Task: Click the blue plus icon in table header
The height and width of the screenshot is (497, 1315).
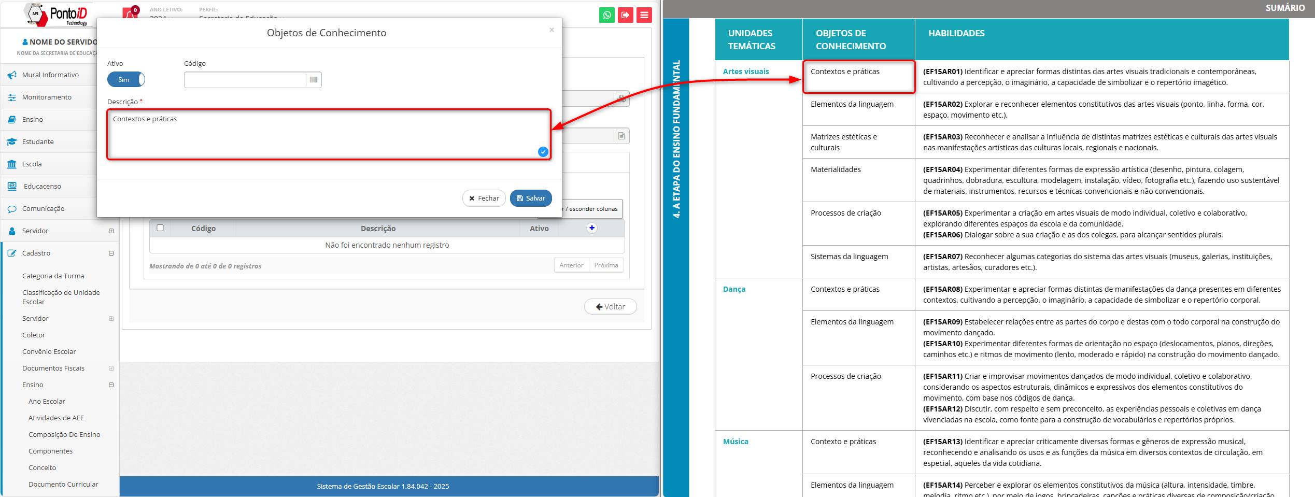Action: coord(591,228)
